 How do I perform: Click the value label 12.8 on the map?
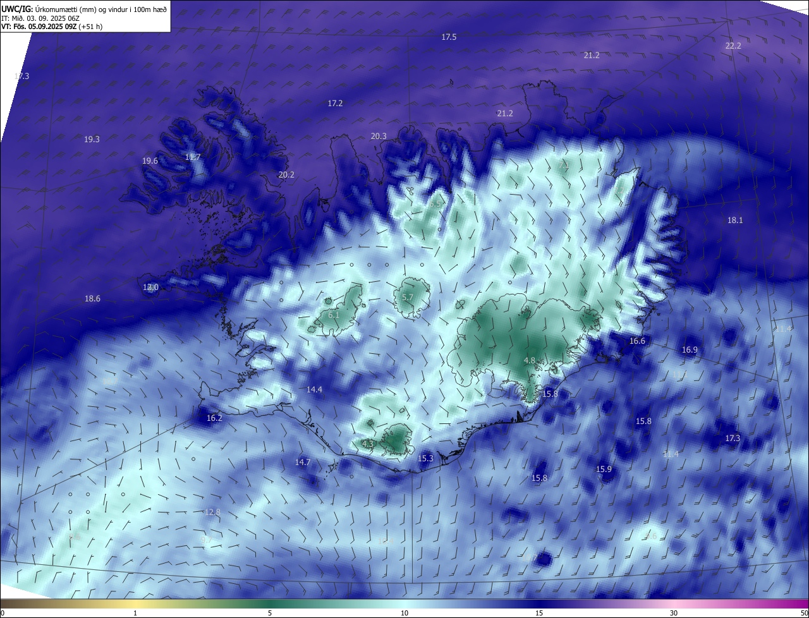tap(212, 512)
